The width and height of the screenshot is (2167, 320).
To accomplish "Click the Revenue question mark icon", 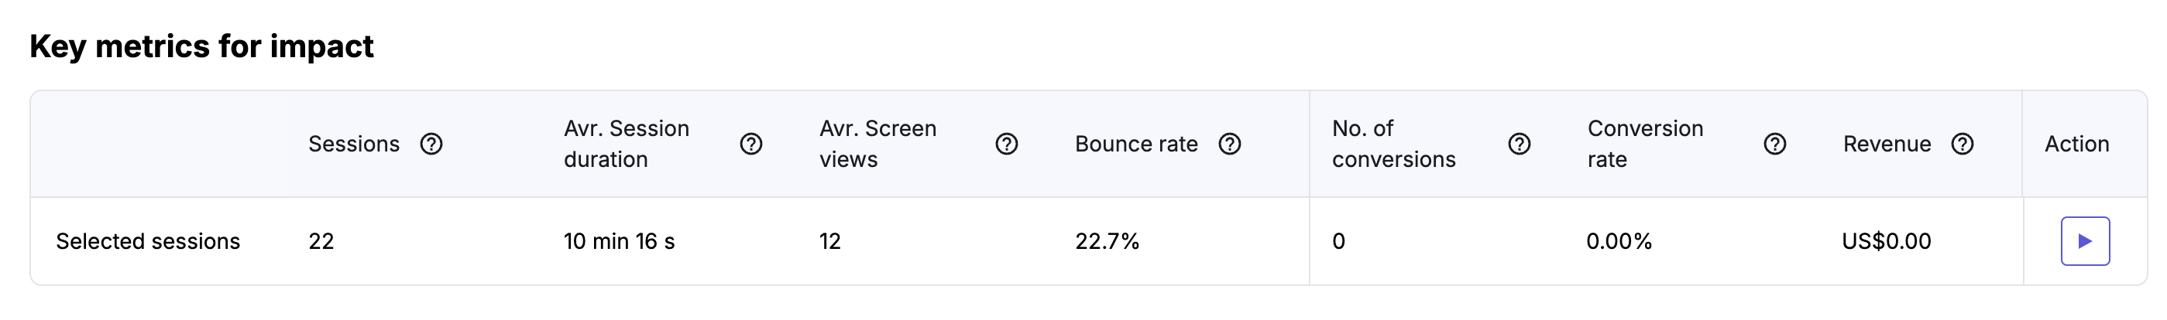I will tap(1963, 145).
